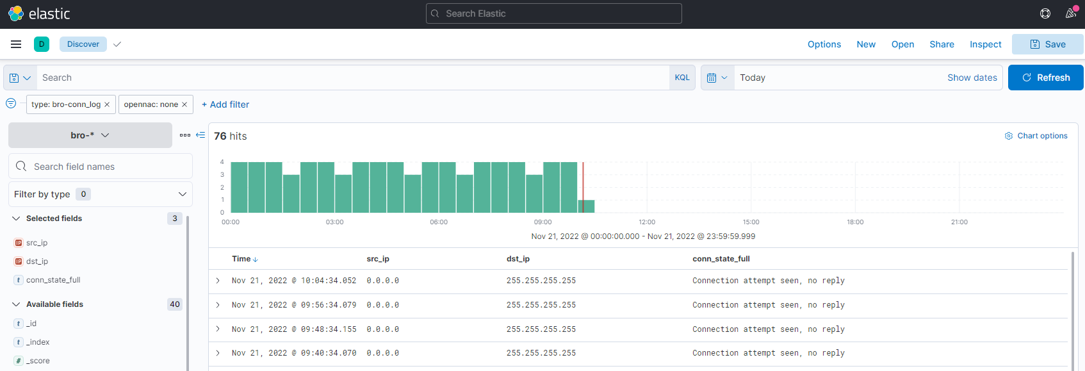Open the Inspect menu item
The height and width of the screenshot is (371, 1085).
click(985, 44)
